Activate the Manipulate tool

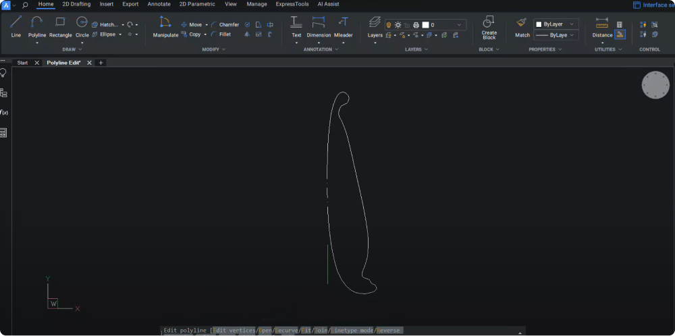click(x=165, y=23)
